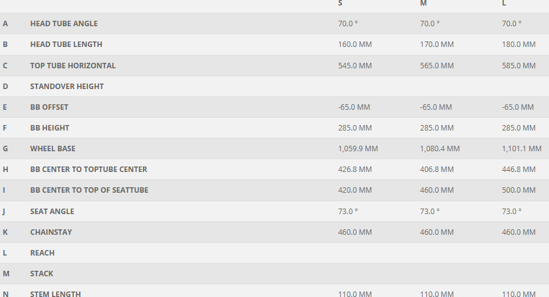The image size is (549, 297).
Task: Select the SEAT ANGLE row label
Action: coord(52,211)
